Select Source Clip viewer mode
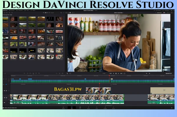This screenshot has height=117, width=177. click(66, 13)
